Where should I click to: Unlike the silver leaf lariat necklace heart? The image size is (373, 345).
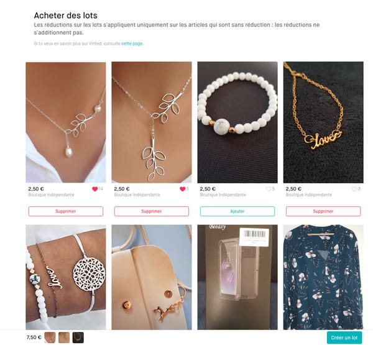point(182,189)
